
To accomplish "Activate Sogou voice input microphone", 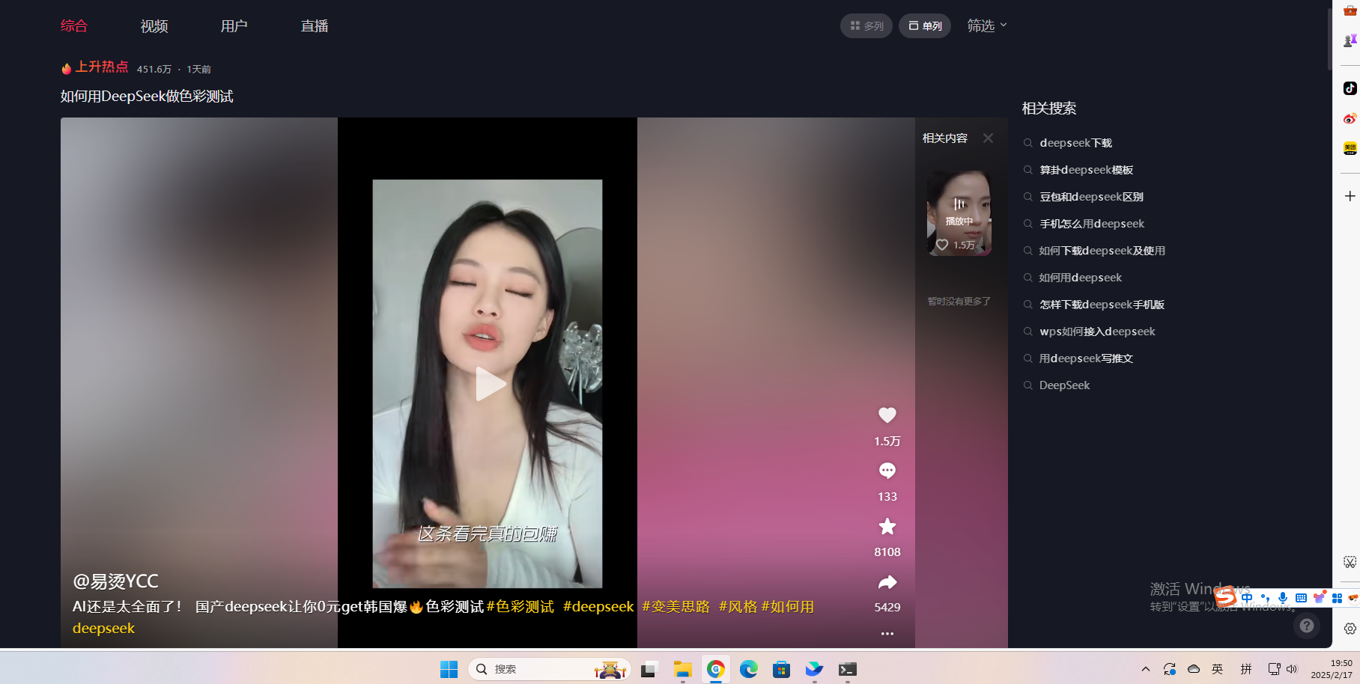I will (x=1283, y=598).
